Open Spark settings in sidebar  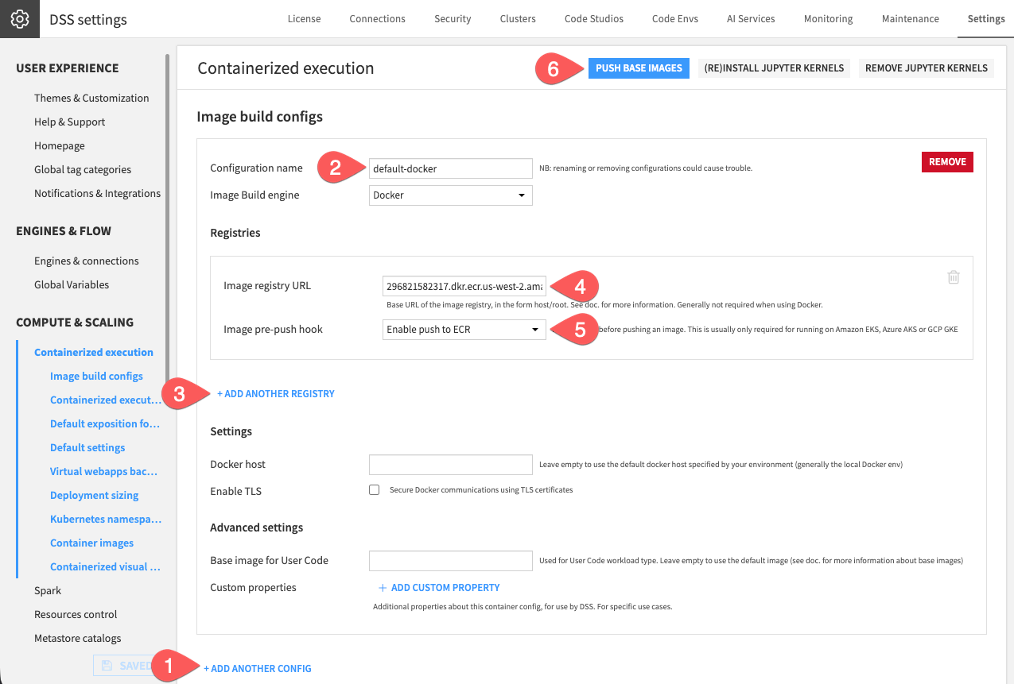point(48,590)
